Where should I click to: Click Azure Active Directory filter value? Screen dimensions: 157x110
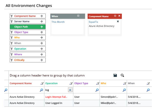pos(102,26)
